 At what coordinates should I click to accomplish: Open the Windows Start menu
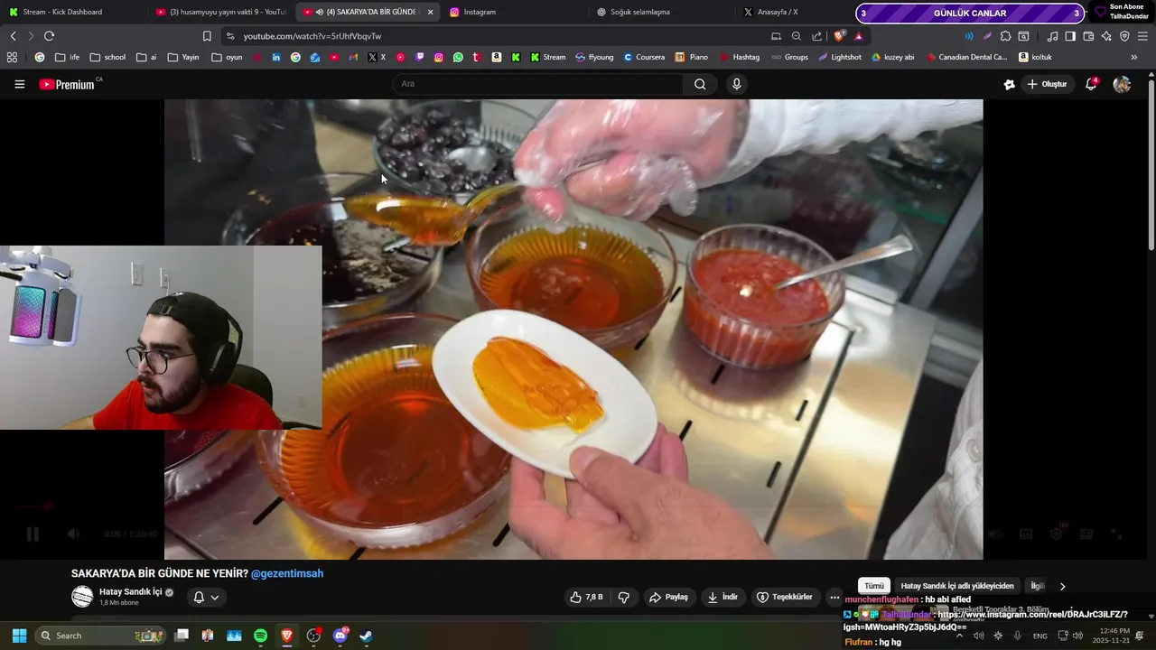19,636
